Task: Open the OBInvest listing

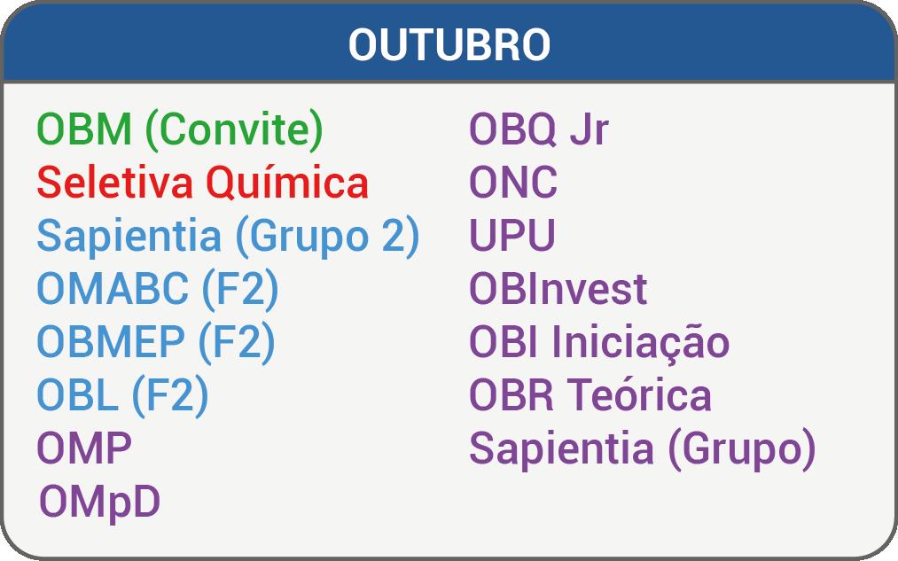Action: tap(558, 289)
